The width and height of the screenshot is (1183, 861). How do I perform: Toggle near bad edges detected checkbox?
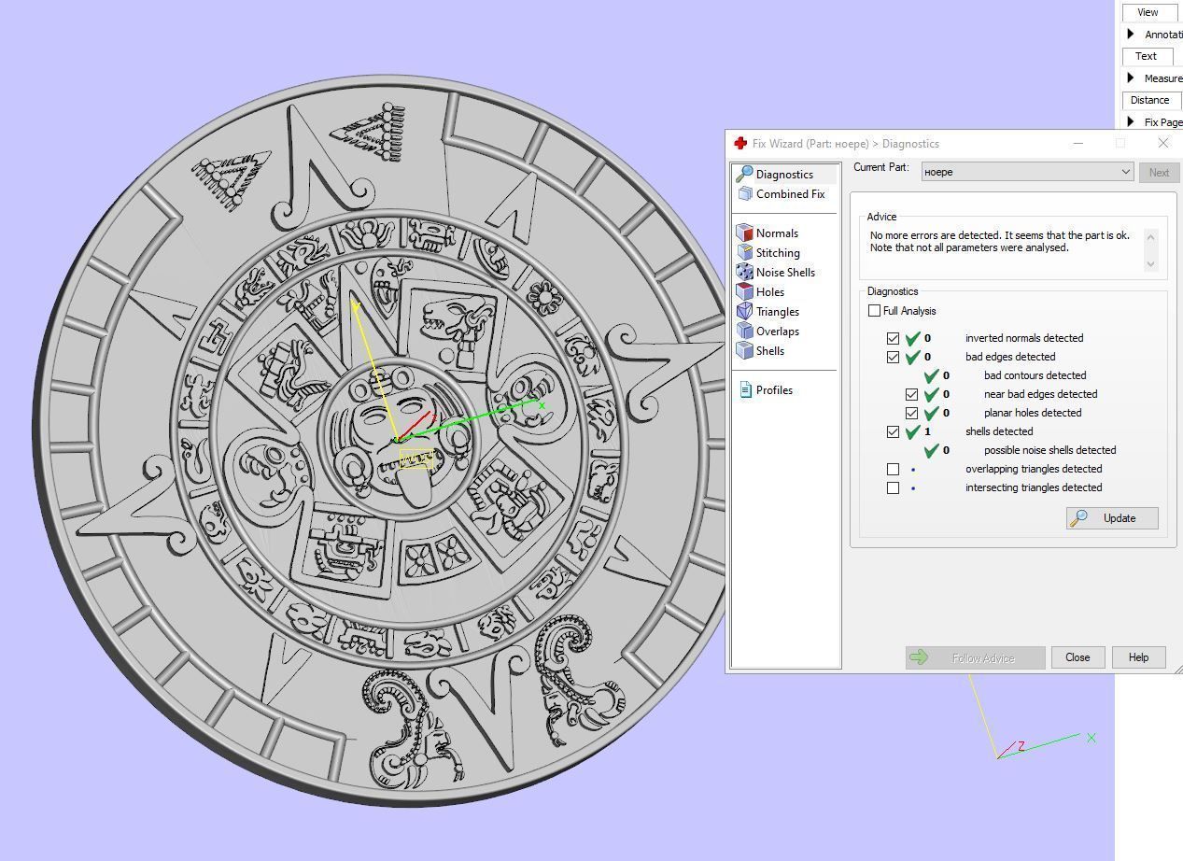[911, 394]
